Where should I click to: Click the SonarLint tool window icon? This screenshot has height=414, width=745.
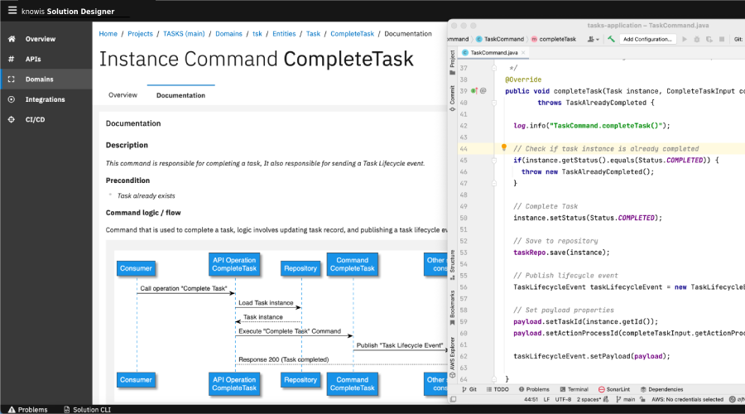coord(602,389)
